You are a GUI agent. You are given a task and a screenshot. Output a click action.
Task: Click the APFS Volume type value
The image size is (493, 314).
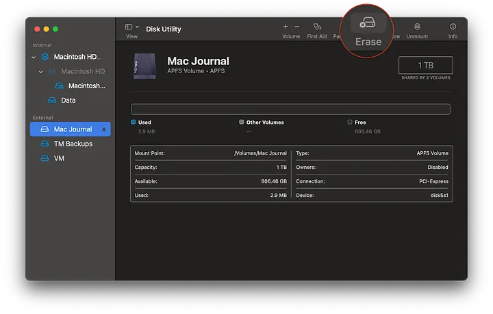click(x=432, y=153)
